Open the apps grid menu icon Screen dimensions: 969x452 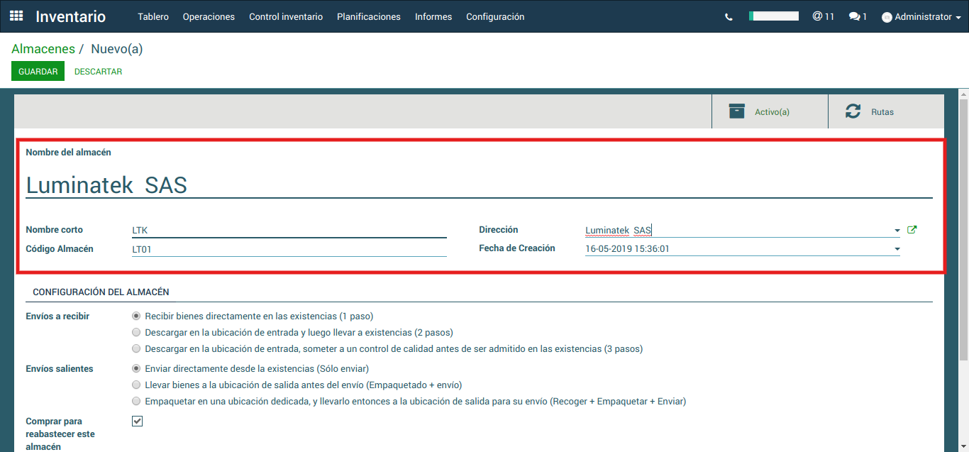pyautogui.click(x=16, y=16)
